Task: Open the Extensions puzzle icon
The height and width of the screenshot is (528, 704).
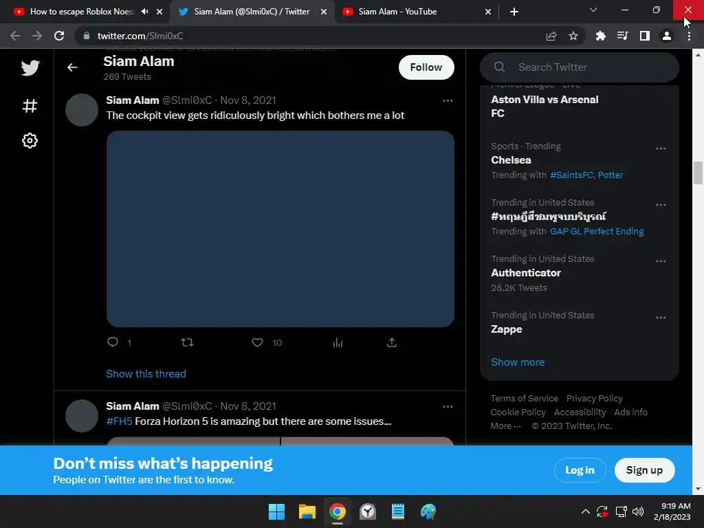Action: coord(600,36)
